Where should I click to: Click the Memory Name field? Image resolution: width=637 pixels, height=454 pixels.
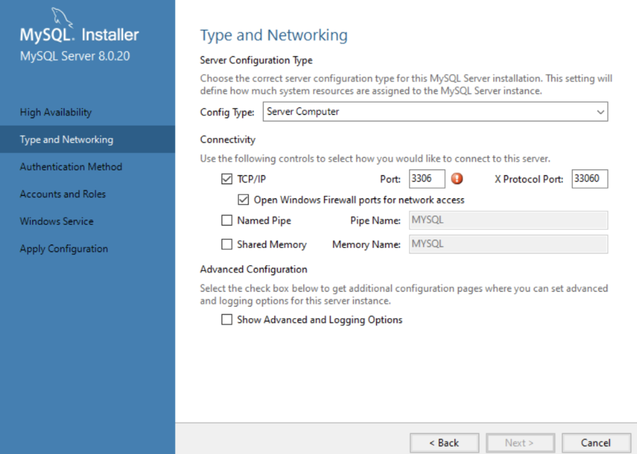(509, 244)
